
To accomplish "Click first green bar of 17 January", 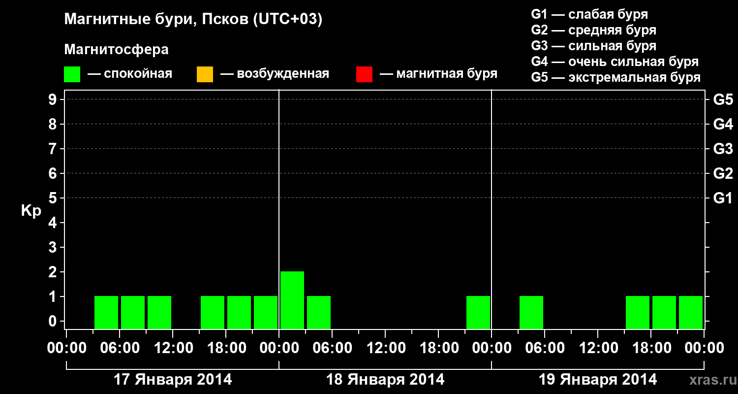I will (106, 312).
